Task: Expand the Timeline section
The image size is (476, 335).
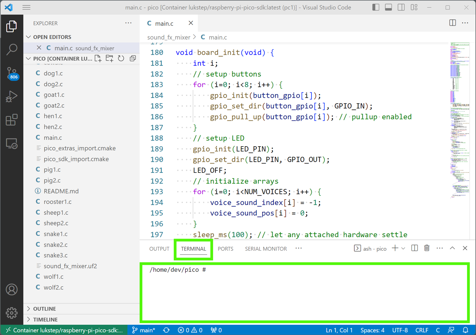Action: pos(81,320)
